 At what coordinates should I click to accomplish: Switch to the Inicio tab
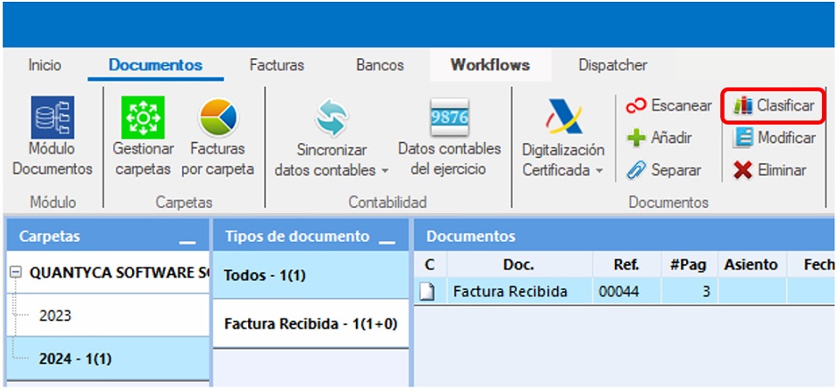coord(45,65)
